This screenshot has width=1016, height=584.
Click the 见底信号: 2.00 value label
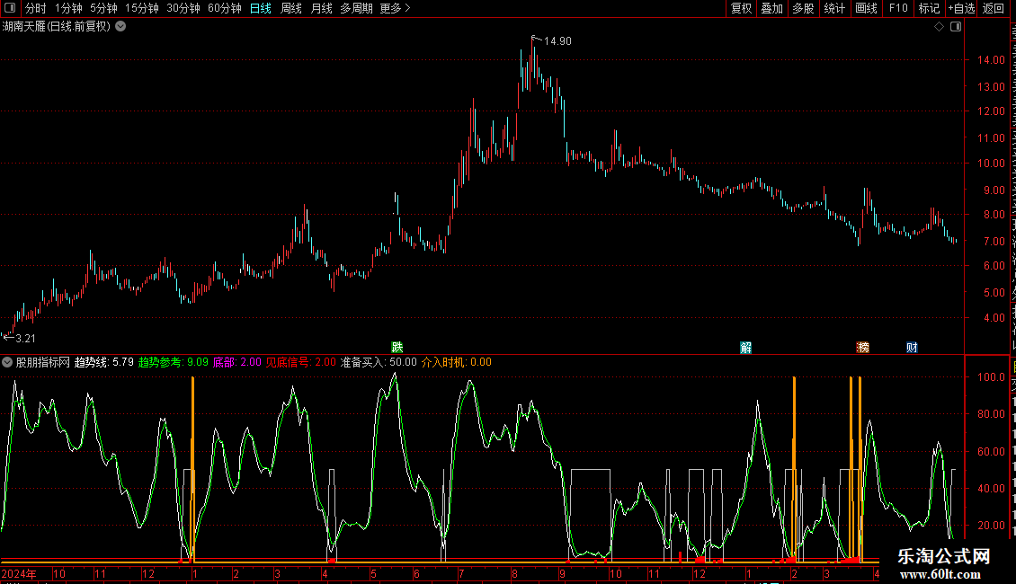click(301, 363)
